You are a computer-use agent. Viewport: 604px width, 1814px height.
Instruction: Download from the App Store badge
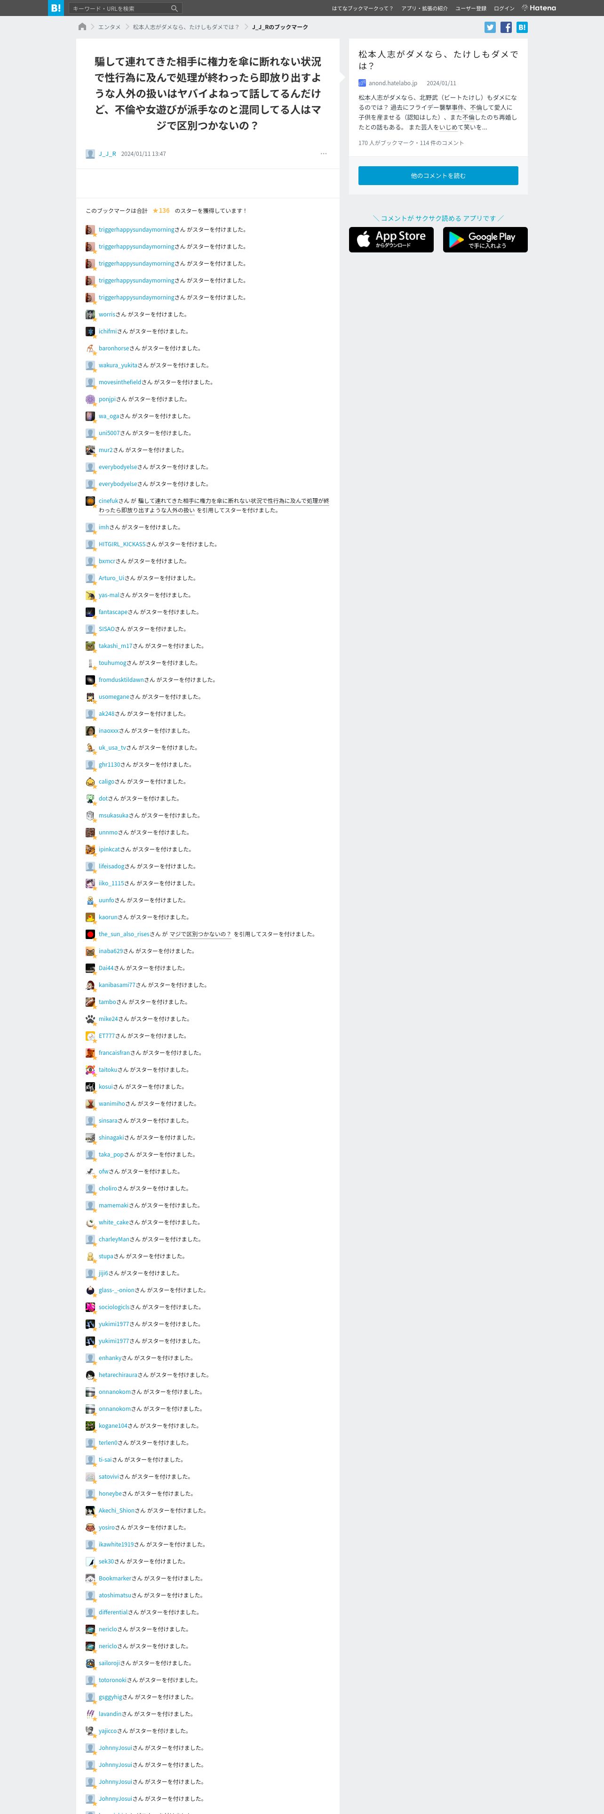[x=391, y=239]
